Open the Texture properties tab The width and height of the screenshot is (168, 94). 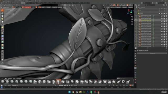[135, 83]
